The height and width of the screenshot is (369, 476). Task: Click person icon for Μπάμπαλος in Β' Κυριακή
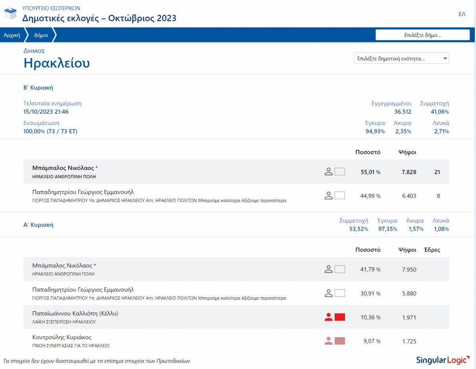[328, 172]
